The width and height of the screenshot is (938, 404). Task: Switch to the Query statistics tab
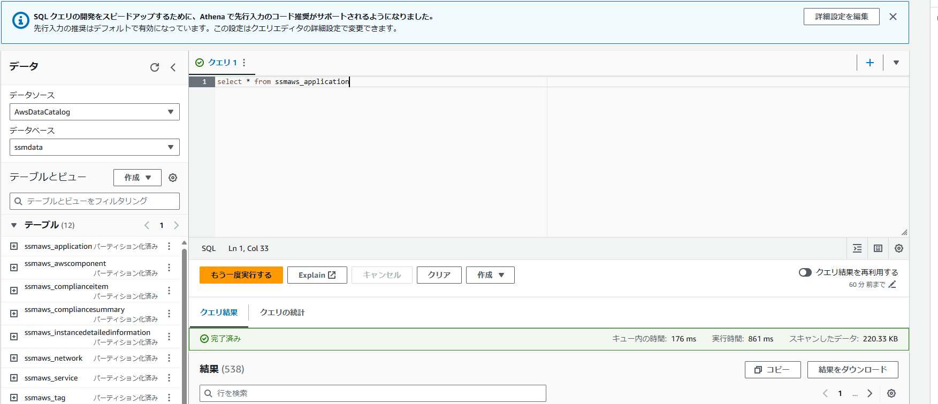[282, 312]
